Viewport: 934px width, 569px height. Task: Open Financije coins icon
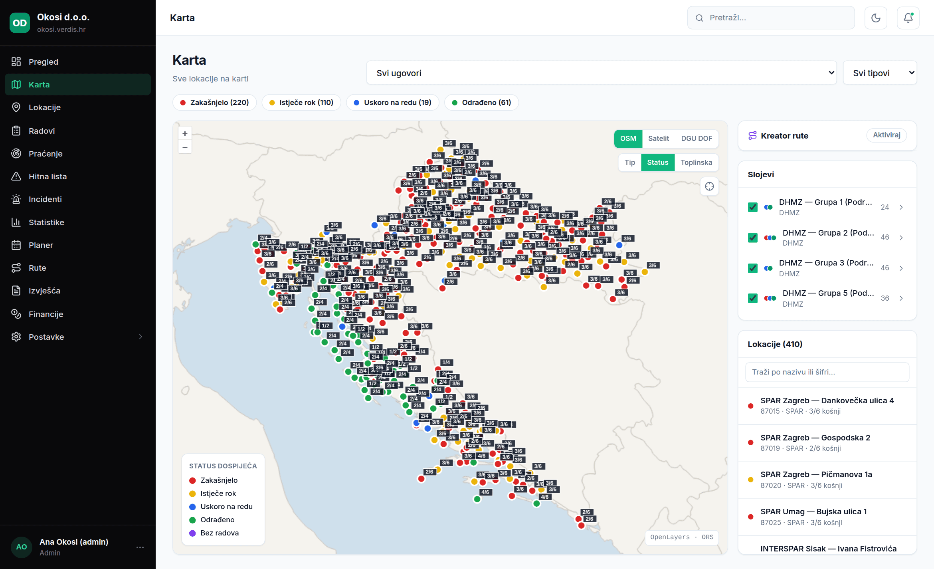[16, 314]
